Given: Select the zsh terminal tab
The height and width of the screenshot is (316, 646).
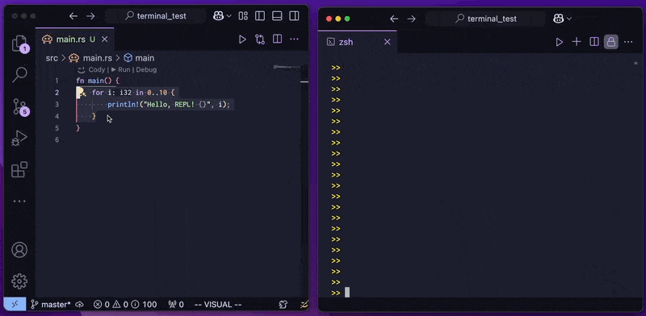Looking at the screenshot, I should pos(358,42).
